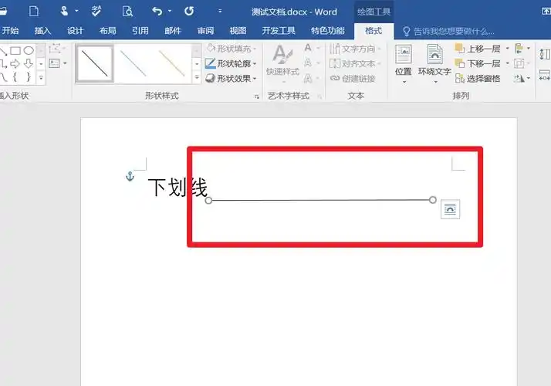Select the rectangle shape tool
Viewport: 551px width, 386px height.
15,51
